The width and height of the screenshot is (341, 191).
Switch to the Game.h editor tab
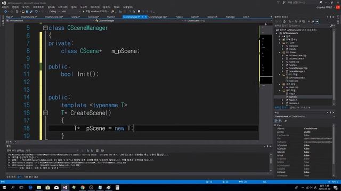coord(195,16)
